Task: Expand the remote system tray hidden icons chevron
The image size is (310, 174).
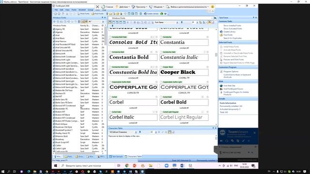Action: point(219,166)
